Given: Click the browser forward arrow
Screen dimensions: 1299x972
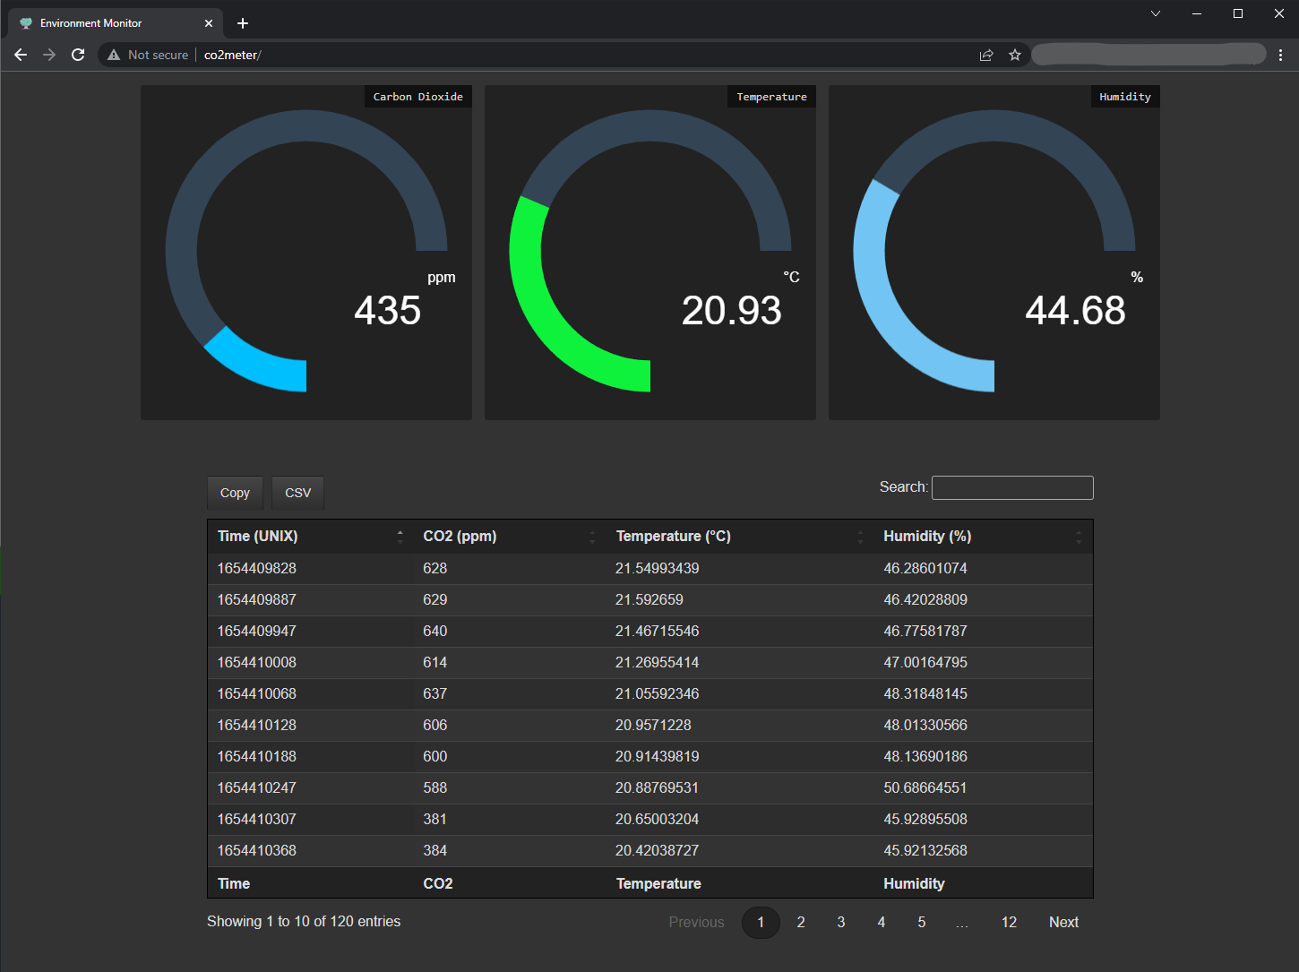Looking at the screenshot, I should [49, 55].
